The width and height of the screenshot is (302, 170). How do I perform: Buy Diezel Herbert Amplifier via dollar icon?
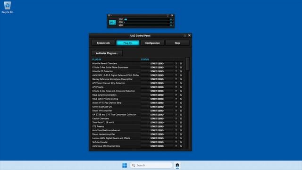[x=181, y=134]
